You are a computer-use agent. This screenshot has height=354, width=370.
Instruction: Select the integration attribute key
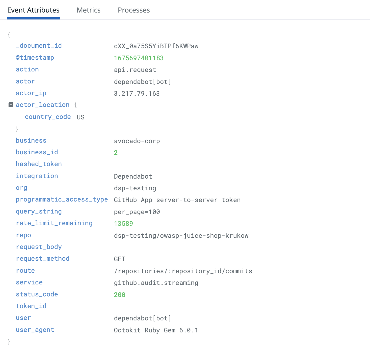(x=37, y=176)
